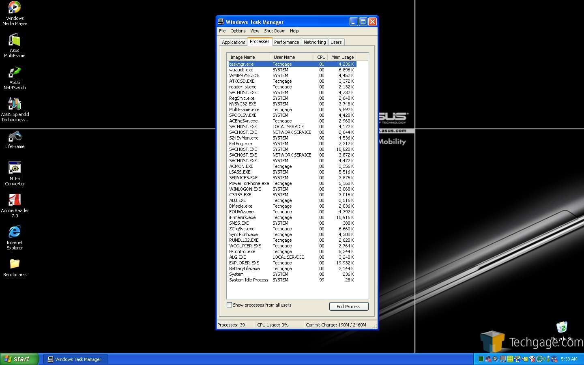This screenshot has height=365, width=584.
Task: Open the Start menu
Action: [19, 359]
